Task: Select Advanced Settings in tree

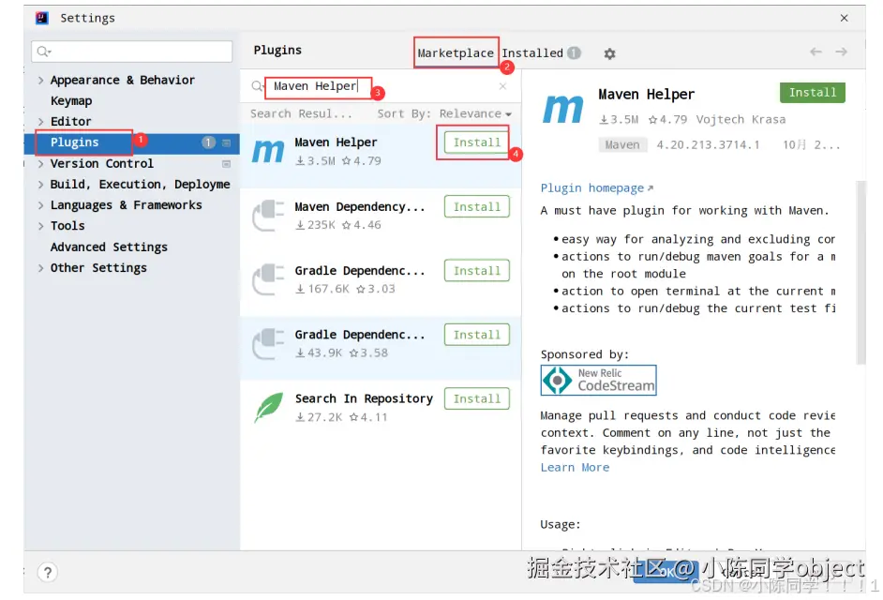Action: pyautogui.click(x=109, y=247)
